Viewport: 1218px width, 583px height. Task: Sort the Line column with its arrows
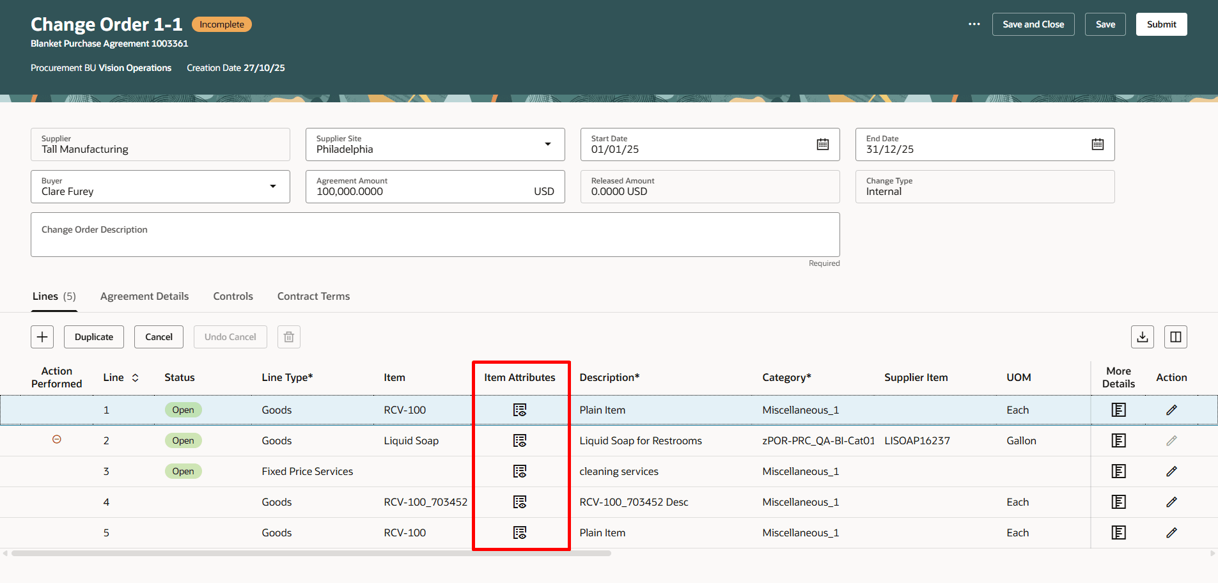coord(135,377)
